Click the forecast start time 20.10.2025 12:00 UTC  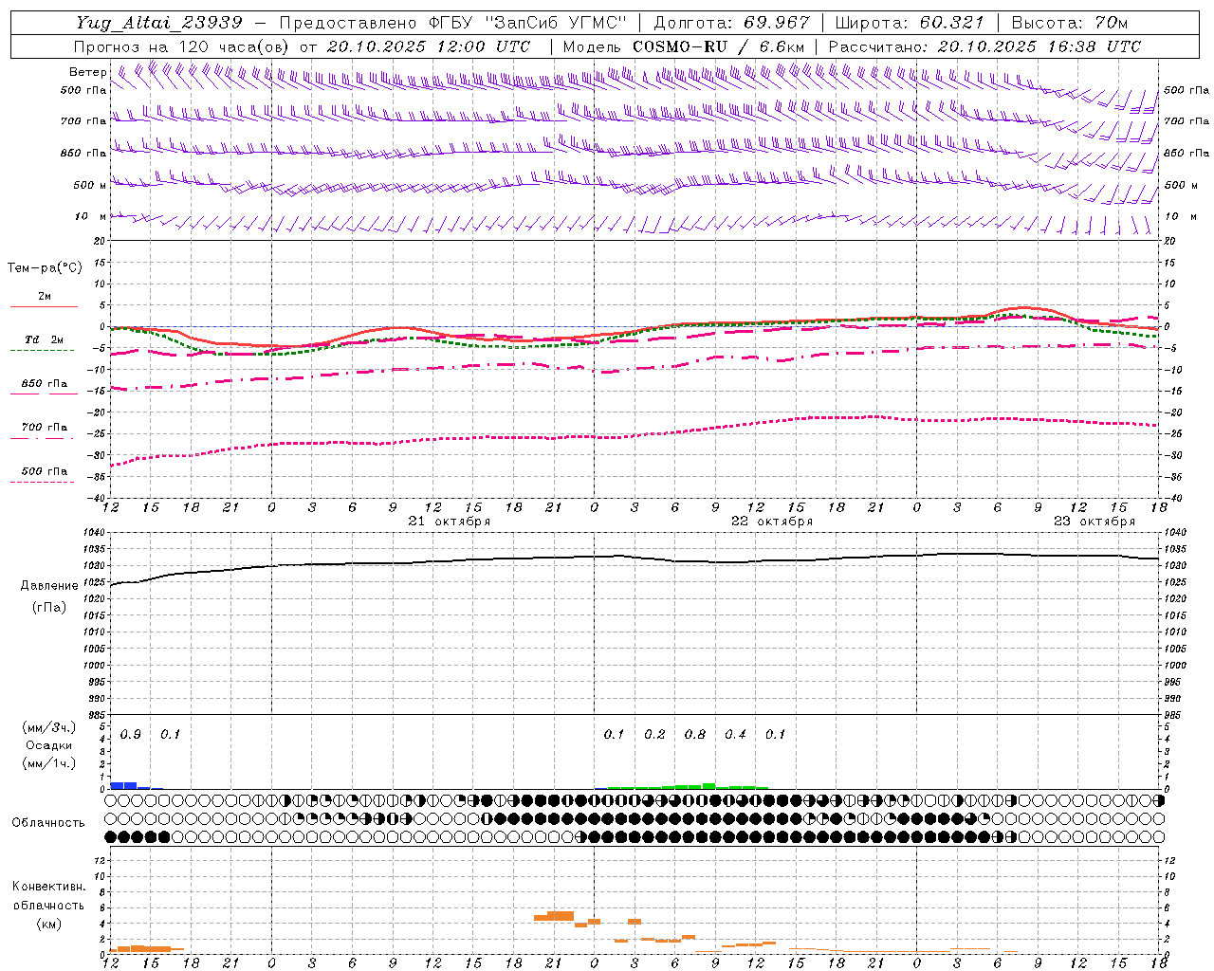click(x=429, y=46)
